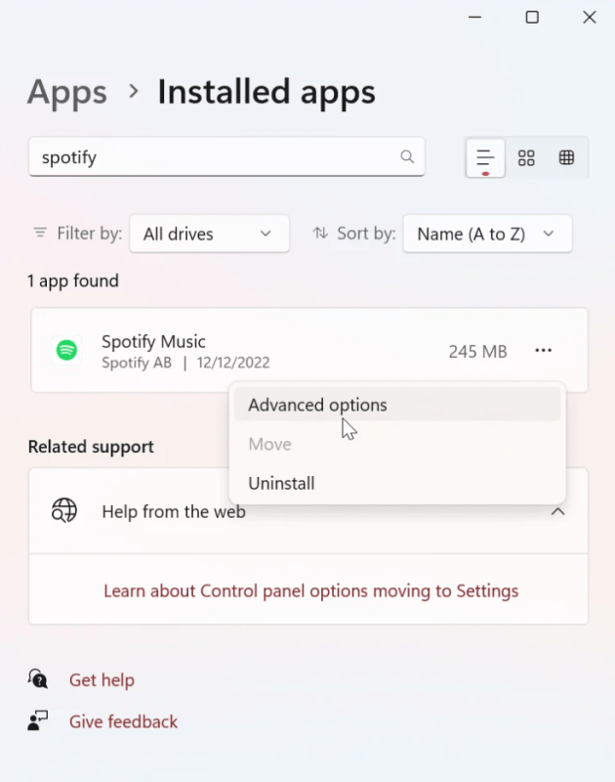Maximize the Settings window
This screenshot has width=615, height=782.
(x=532, y=18)
